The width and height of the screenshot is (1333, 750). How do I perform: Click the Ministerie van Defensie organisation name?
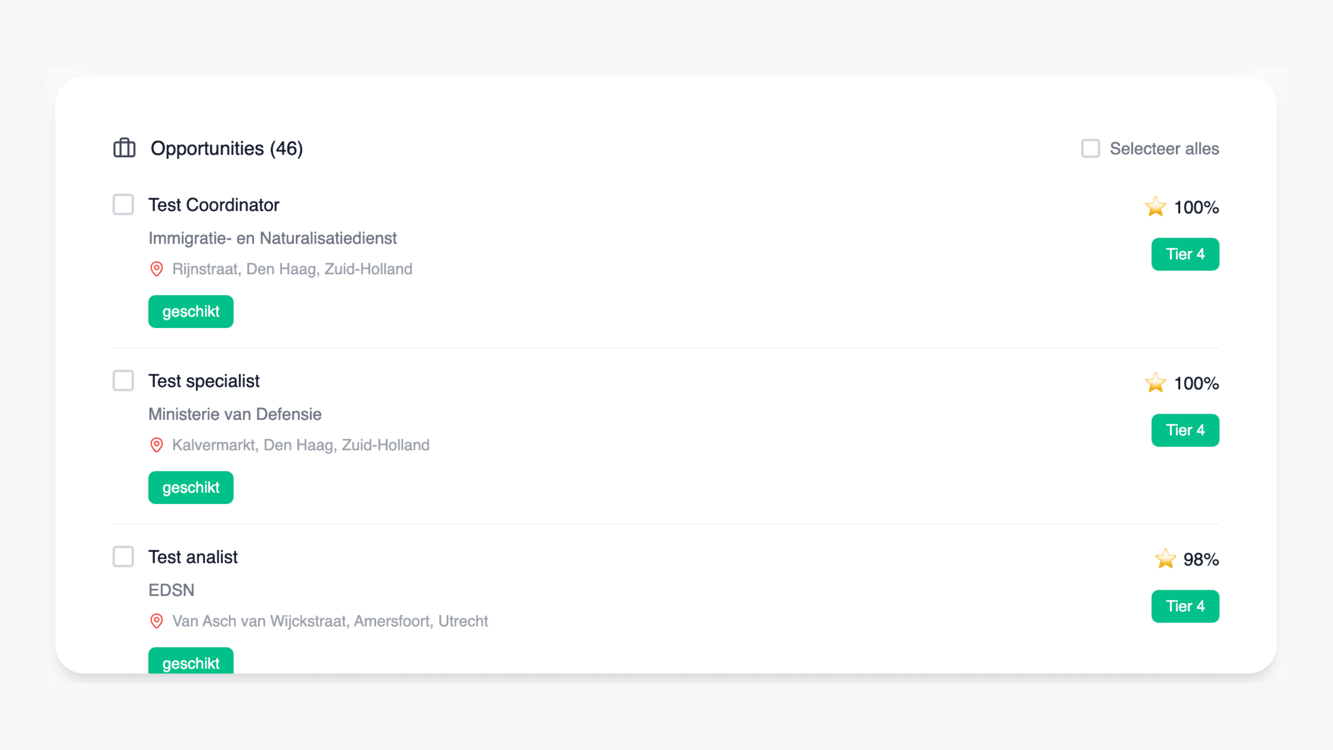(235, 414)
